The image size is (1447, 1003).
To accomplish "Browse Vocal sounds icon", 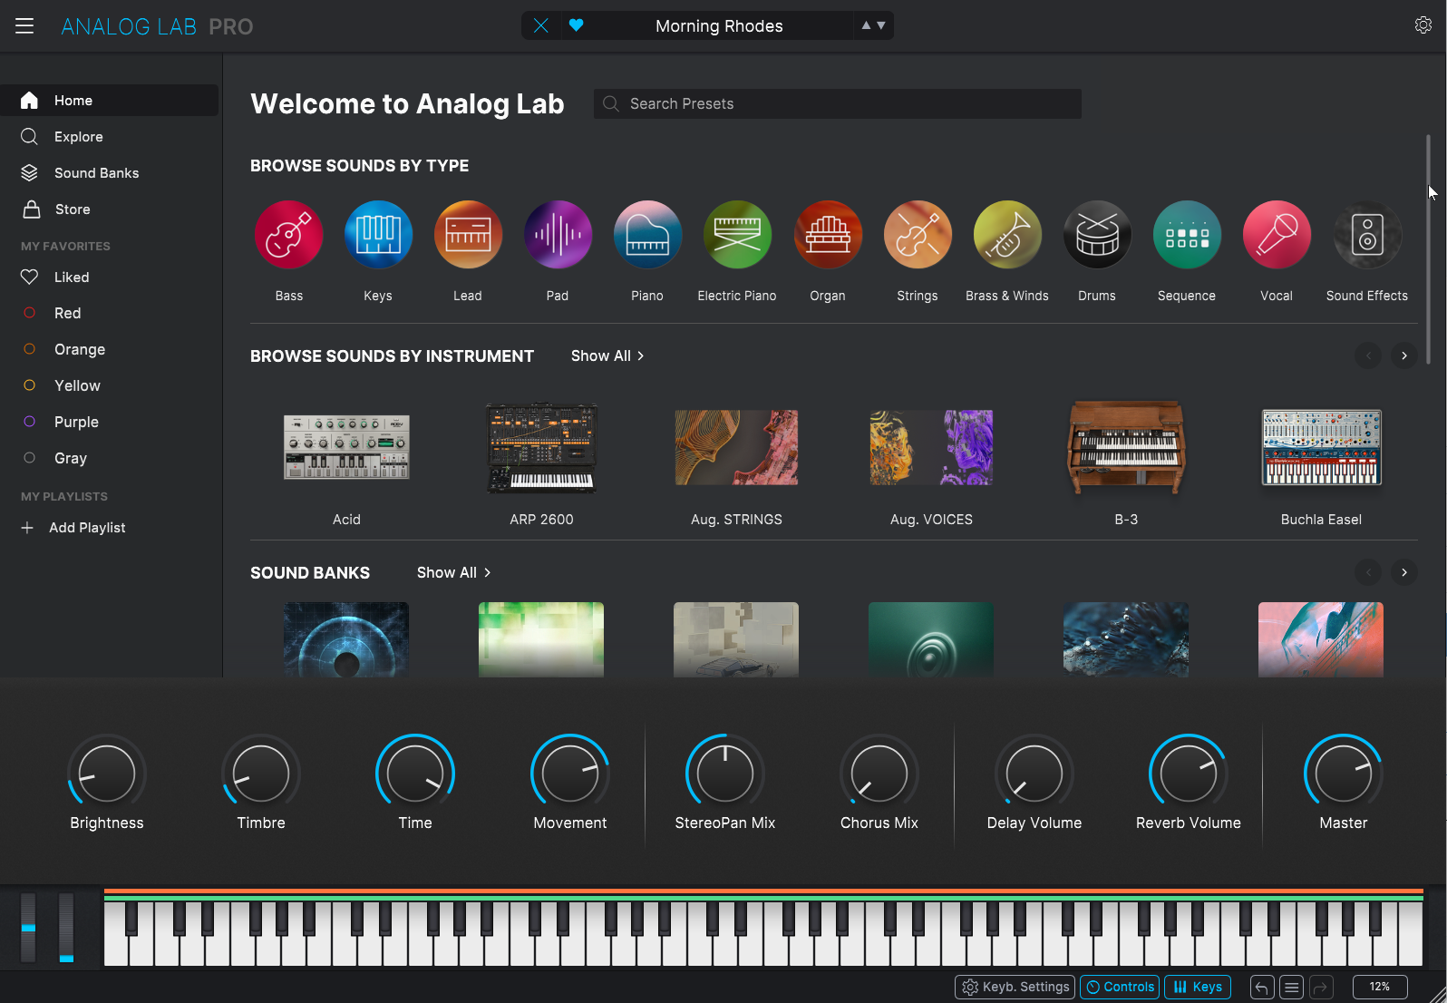I will [x=1277, y=235].
